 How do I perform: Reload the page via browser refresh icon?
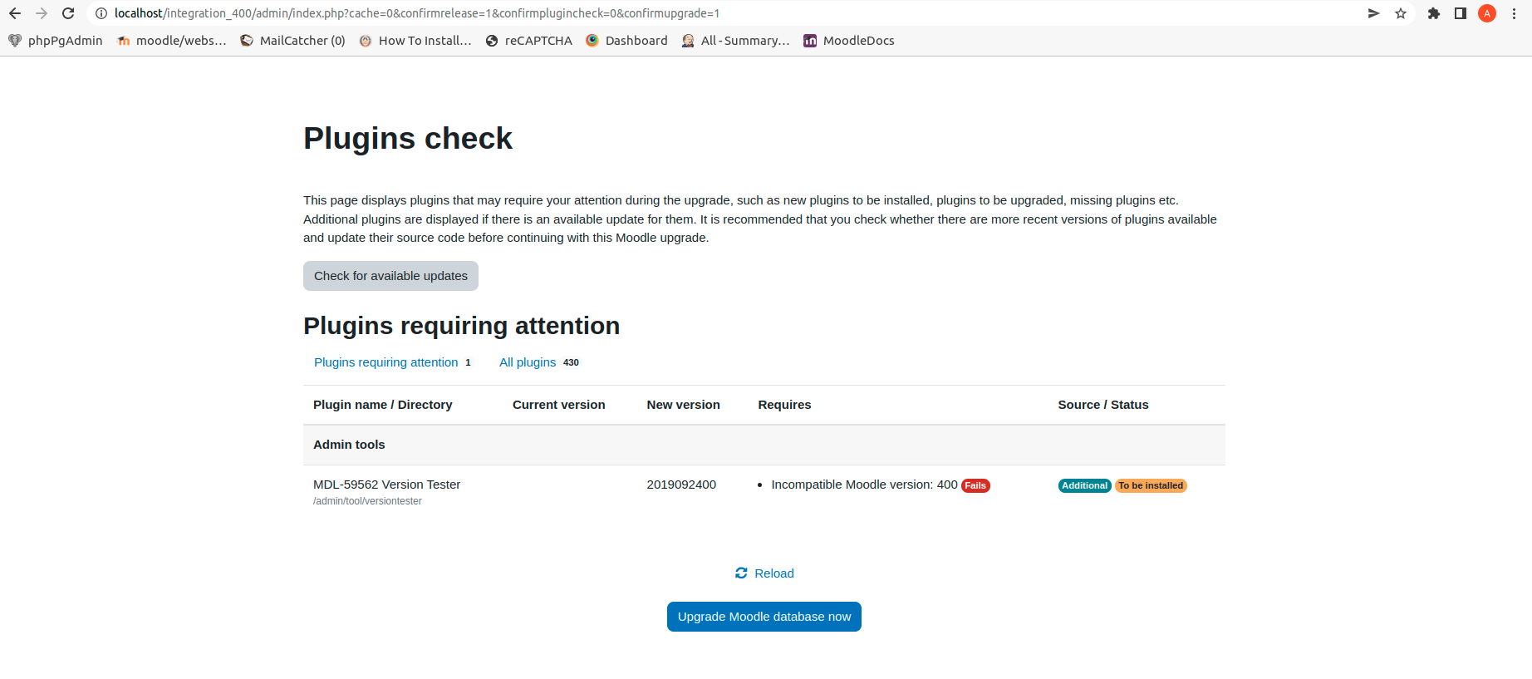[68, 13]
